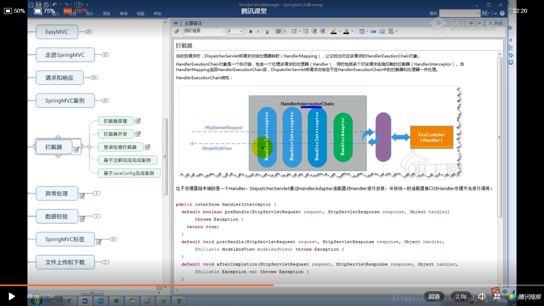Insert image into the notes

382,31
